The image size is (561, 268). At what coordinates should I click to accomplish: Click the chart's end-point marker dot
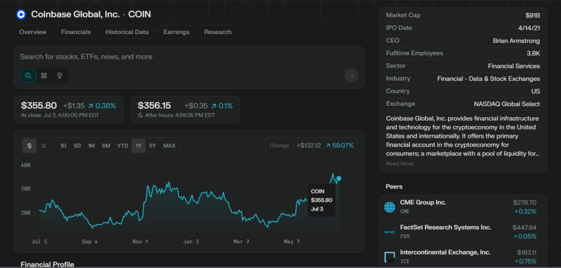tap(339, 179)
